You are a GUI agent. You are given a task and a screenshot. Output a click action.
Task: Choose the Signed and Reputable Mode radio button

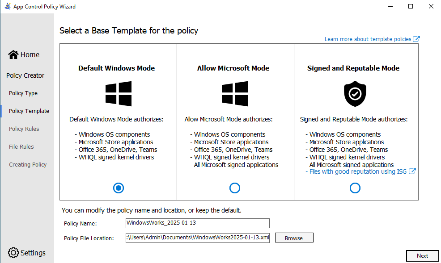(355, 188)
